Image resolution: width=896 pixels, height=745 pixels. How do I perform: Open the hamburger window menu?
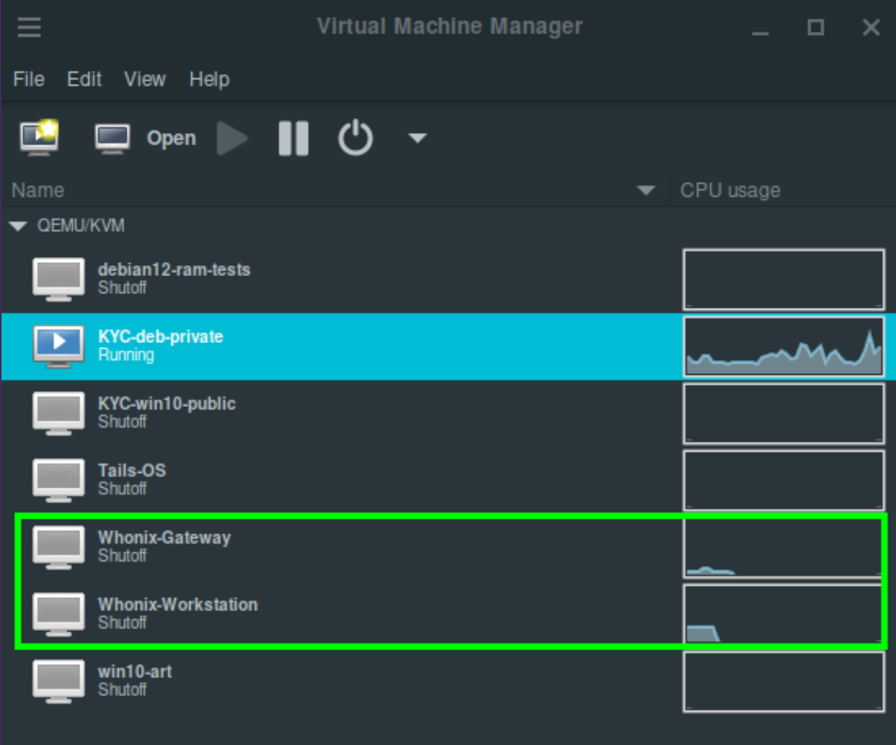(x=30, y=27)
